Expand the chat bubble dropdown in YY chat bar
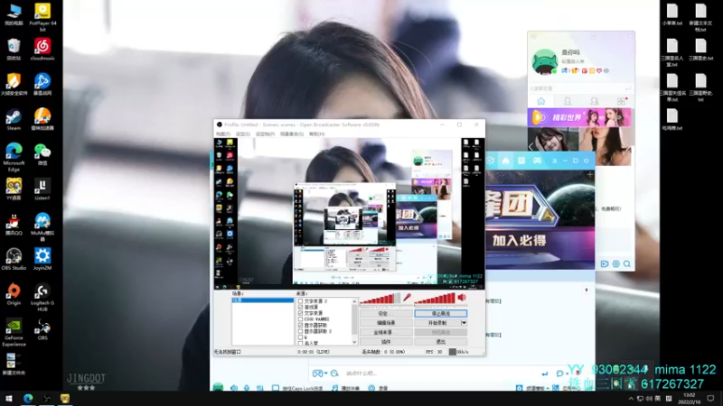 568,374
